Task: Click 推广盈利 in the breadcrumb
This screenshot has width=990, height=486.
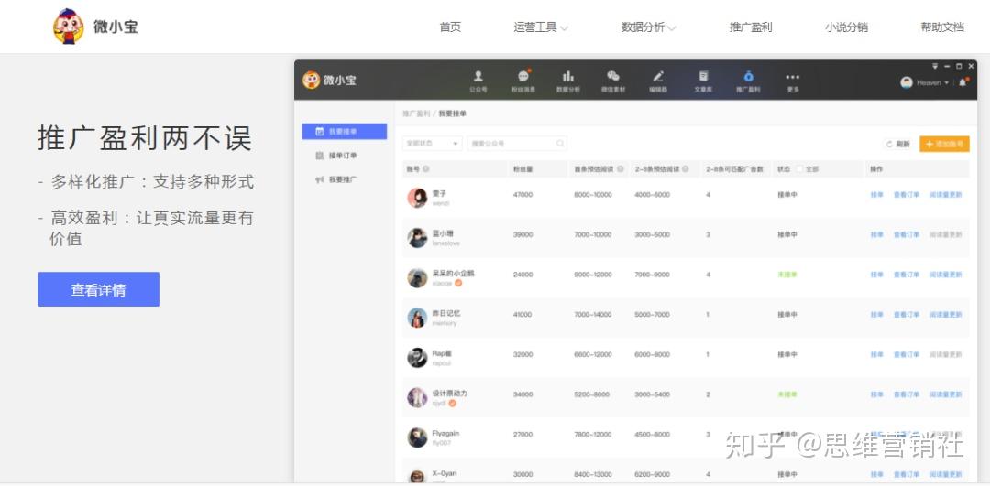Action: click(x=416, y=113)
